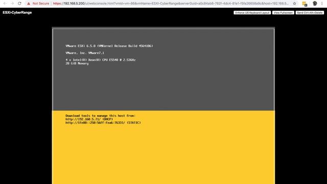Viewport: 327px width, 184px height.
Task: Open the browser profile avatar
Action: (x=315, y=4)
